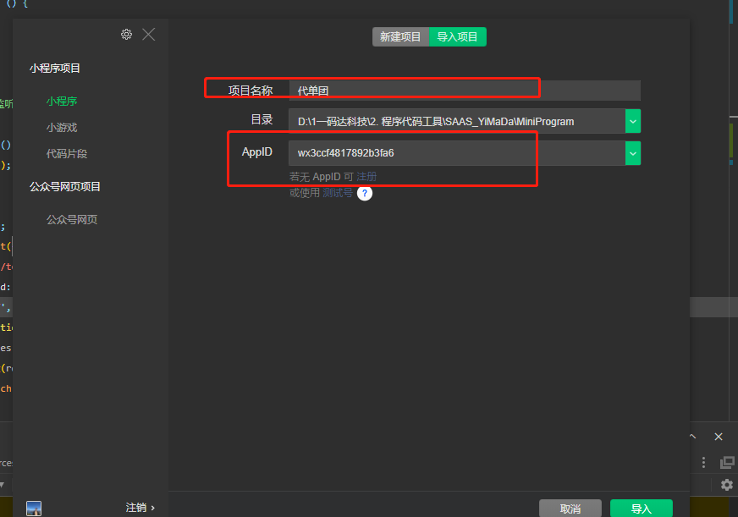The image size is (738, 517).
Task: Collapse the panel using the up chevron icon
Action: [692, 437]
